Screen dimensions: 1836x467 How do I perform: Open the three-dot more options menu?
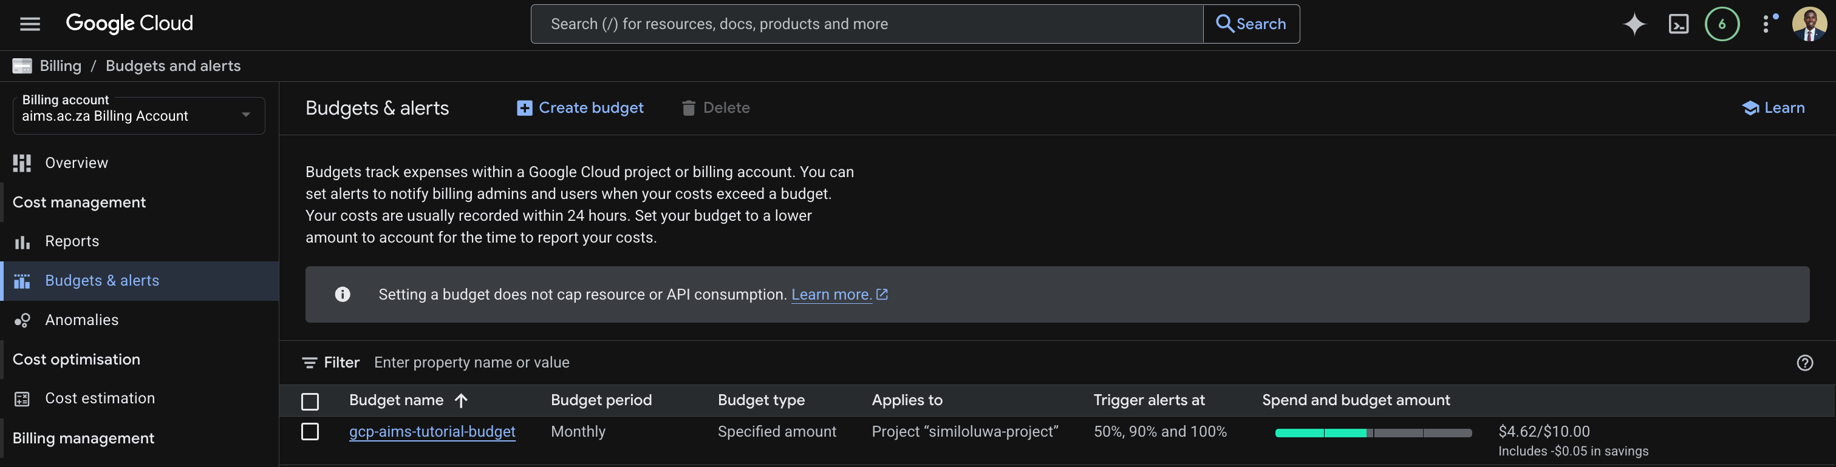pyautogui.click(x=1766, y=24)
